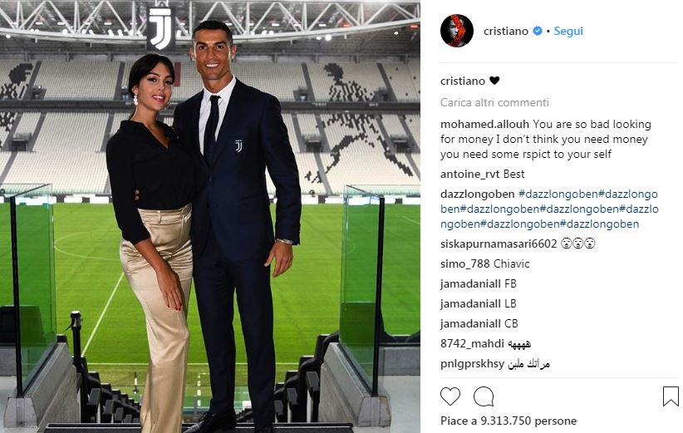The image size is (683, 433).
Task: Click the stadium photo of the couple
Action: coord(210,216)
